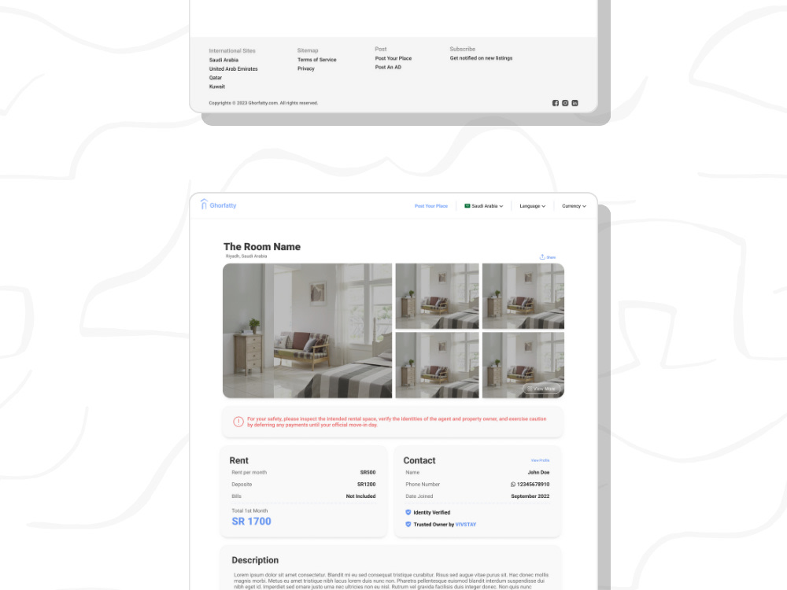The width and height of the screenshot is (787, 590).
Task: Open the View Profile link
Action: 540,460
